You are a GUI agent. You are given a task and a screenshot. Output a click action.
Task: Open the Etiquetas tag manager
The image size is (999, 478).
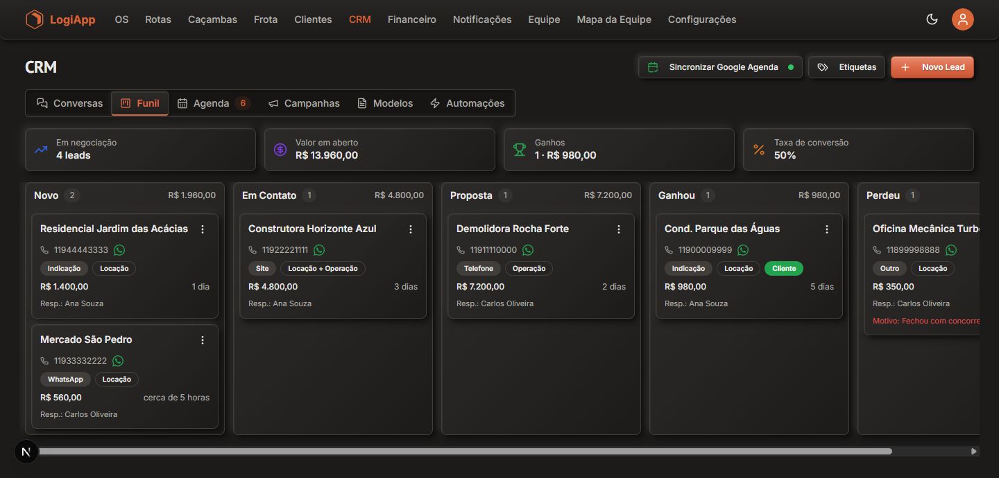(846, 67)
